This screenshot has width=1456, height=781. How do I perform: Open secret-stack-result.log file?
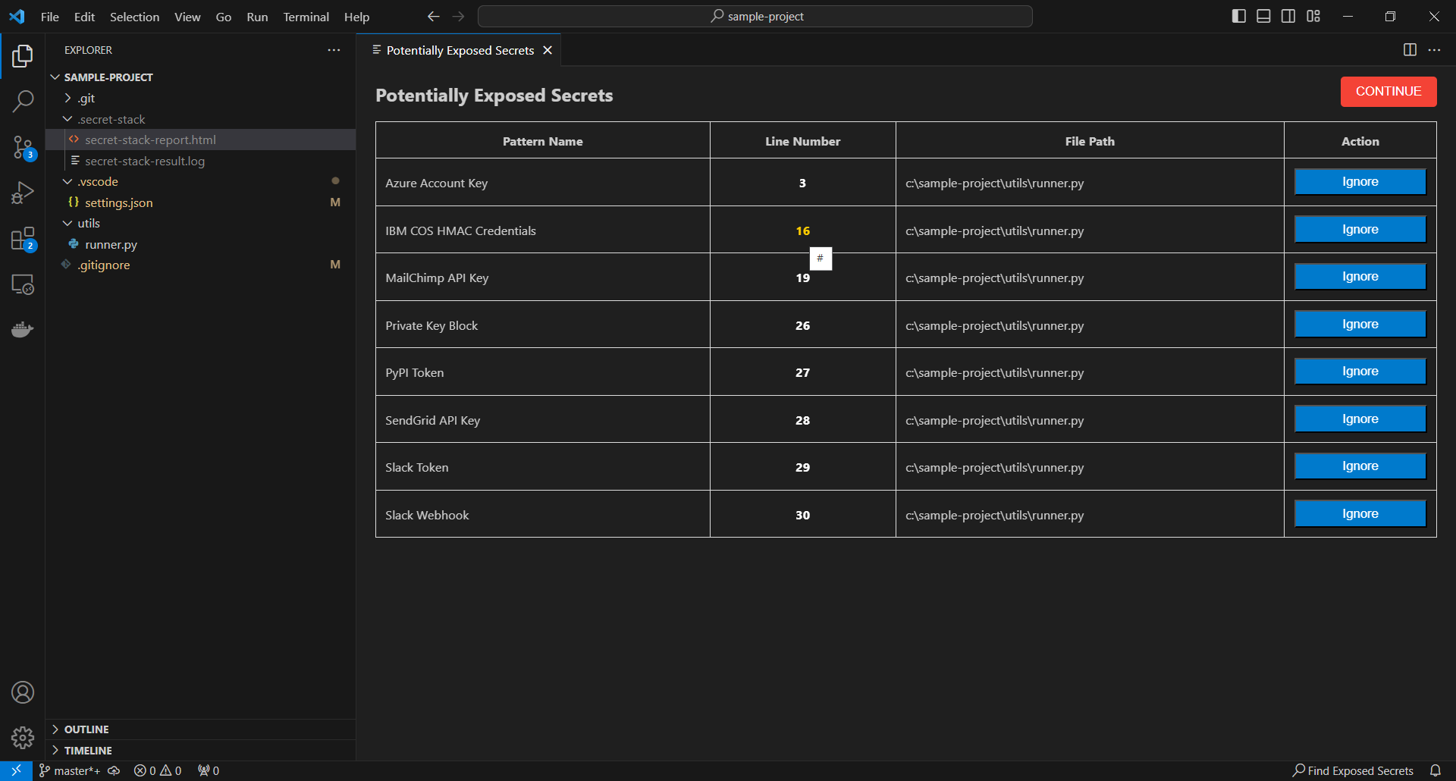[x=200, y=161]
